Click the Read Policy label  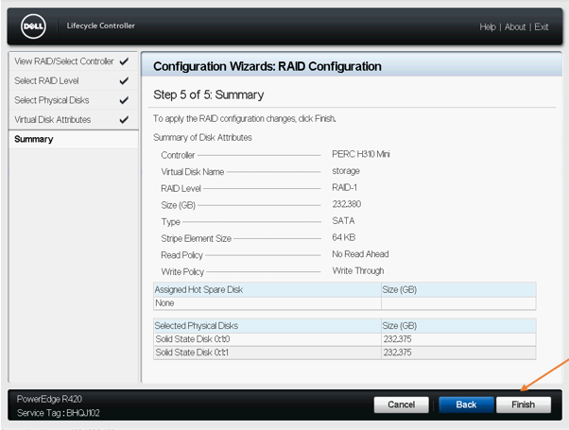(181, 255)
